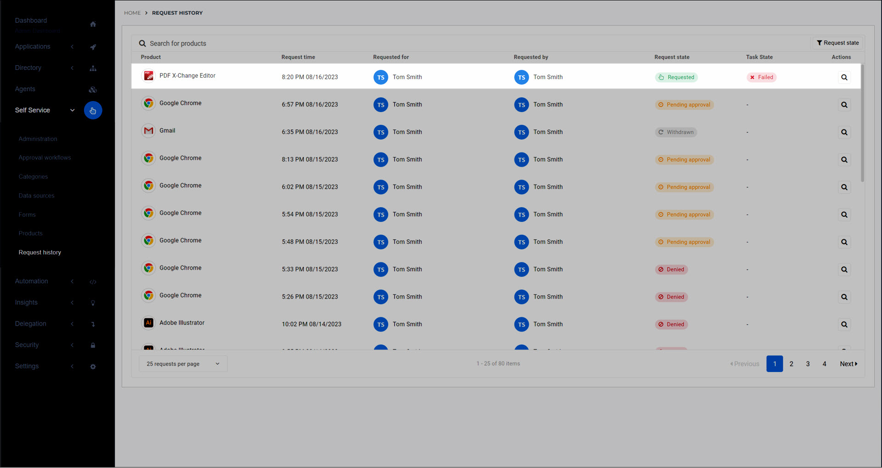Click the Settings gear icon

click(93, 367)
